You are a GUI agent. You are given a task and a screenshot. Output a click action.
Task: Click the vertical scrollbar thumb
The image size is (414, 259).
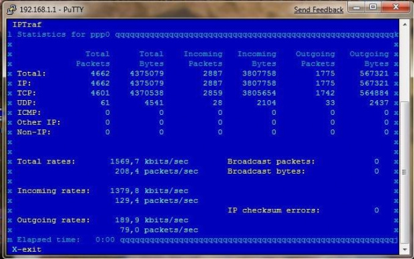(405, 172)
